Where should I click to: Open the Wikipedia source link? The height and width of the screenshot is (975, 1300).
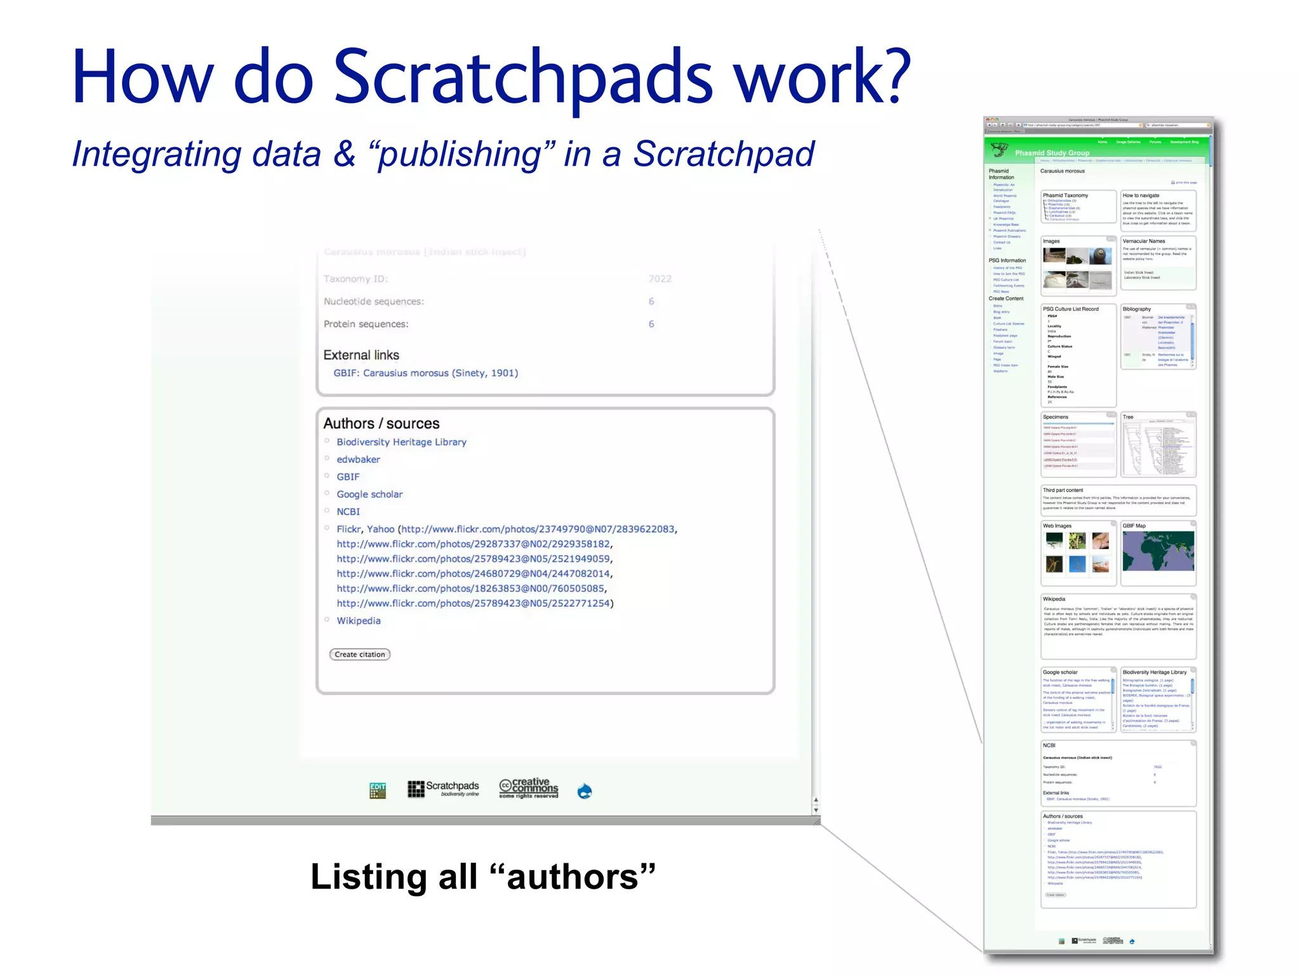[x=358, y=620]
